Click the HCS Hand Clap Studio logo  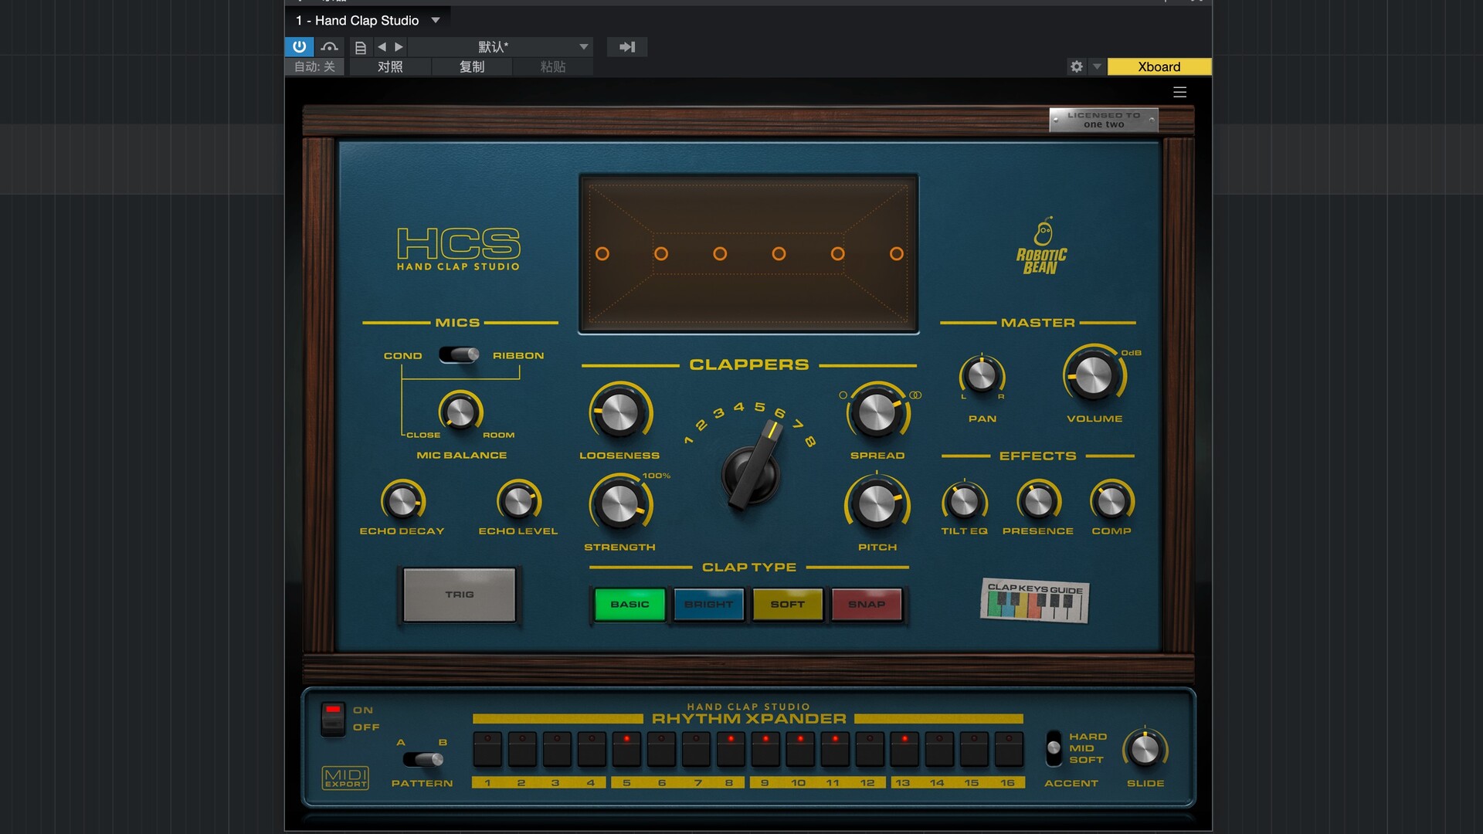pyautogui.click(x=459, y=249)
